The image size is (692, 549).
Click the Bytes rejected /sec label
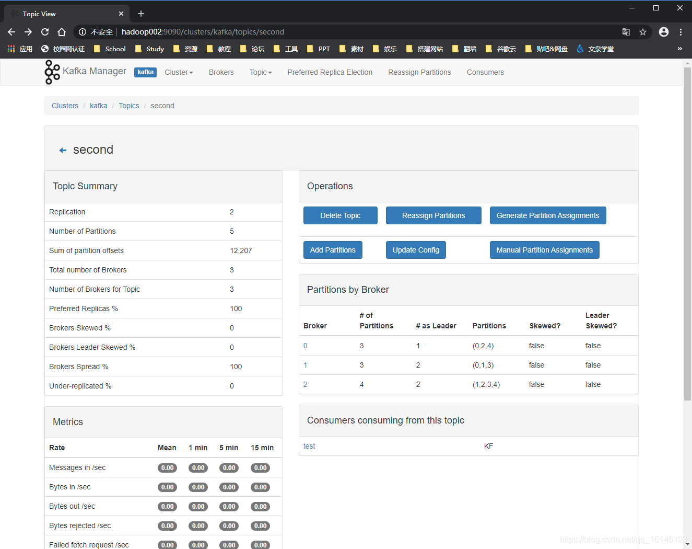(x=80, y=525)
